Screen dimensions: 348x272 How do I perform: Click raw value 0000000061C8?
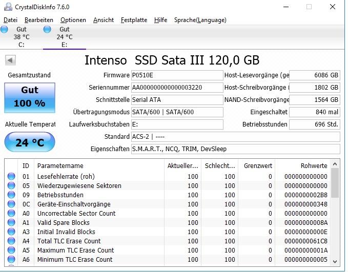[x=306, y=241]
